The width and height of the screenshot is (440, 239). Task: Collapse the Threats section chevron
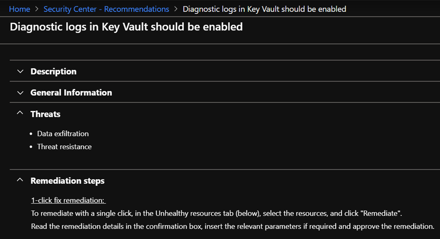tap(20, 113)
